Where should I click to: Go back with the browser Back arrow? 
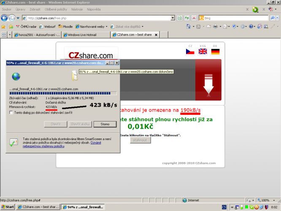pos(4,18)
